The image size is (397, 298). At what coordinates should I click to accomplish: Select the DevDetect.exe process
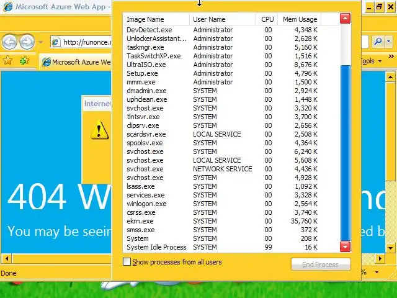[x=222, y=30]
